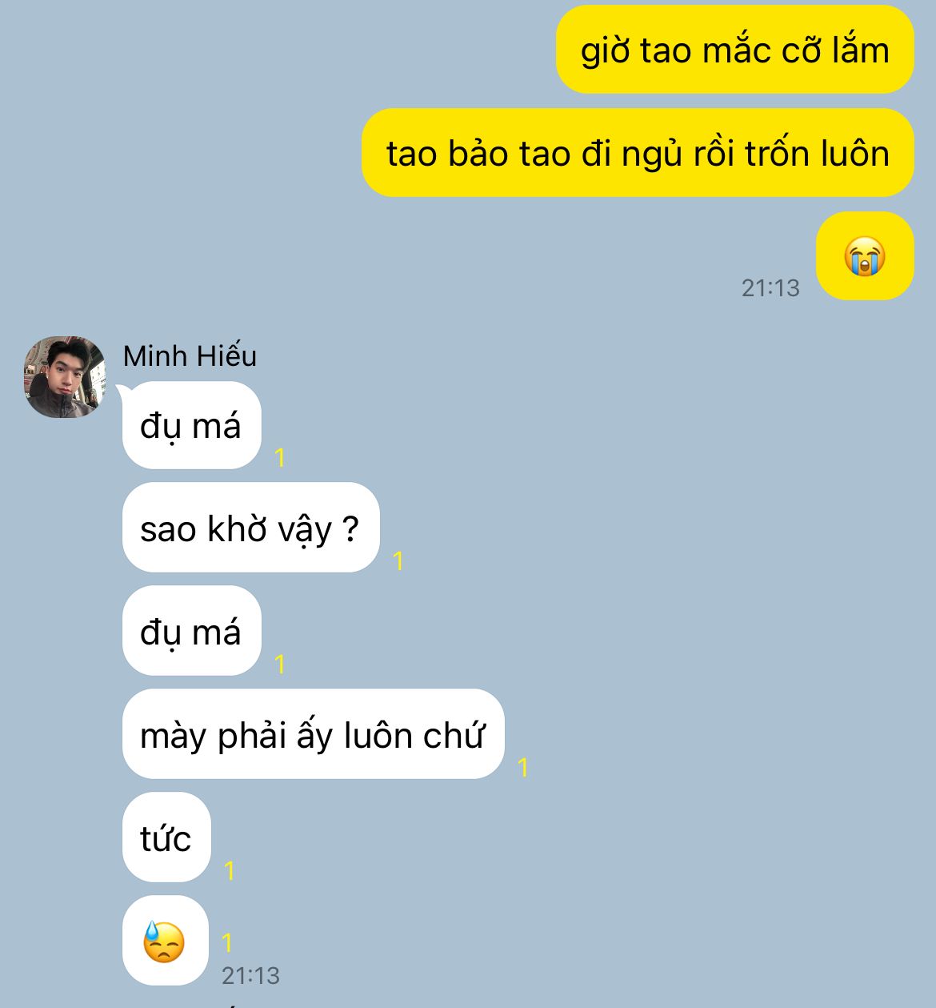Tap the loudly crying emoji message
Viewport: 936px width, 1008px height.
point(865,256)
